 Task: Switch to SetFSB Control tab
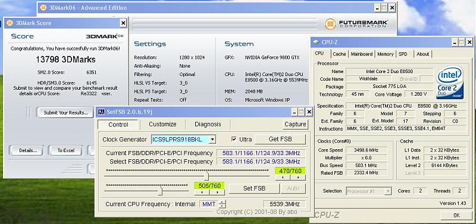(x=118, y=125)
